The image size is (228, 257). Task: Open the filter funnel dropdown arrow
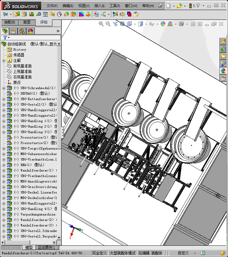coord(9,38)
